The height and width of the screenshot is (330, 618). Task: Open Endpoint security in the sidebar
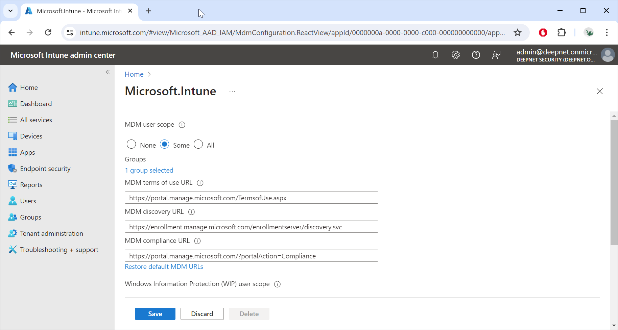pyautogui.click(x=45, y=169)
